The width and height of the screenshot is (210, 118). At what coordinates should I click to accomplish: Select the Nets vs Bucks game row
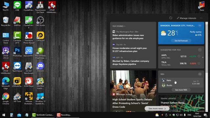(181, 83)
